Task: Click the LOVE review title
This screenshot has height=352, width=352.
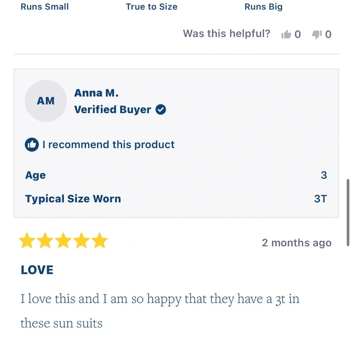Action: pyautogui.click(x=37, y=270)
